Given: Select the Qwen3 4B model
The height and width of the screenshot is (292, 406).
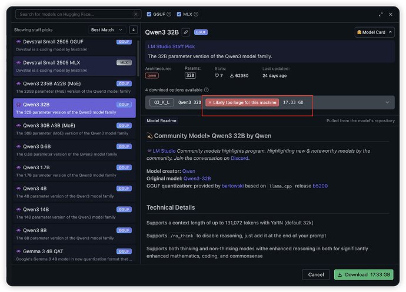Looking at the screenshot, I should (x=74, y=192).
